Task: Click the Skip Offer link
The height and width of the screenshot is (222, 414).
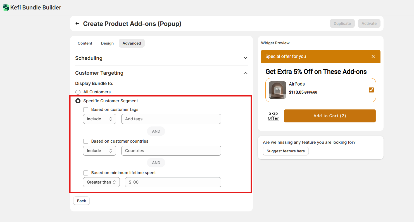Action: pyautogui.click(x=273, y=116)
